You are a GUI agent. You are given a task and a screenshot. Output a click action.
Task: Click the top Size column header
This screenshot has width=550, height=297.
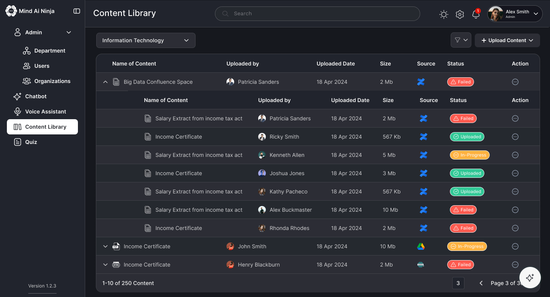tap(385, 64)
